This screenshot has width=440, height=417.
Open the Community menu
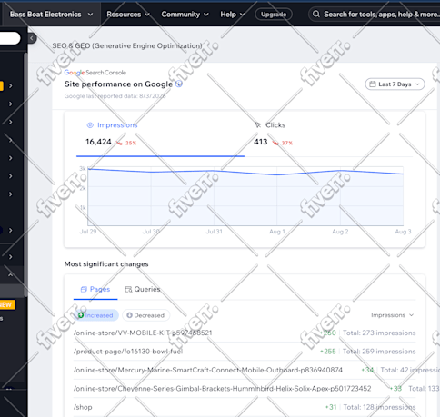[185, 15]
